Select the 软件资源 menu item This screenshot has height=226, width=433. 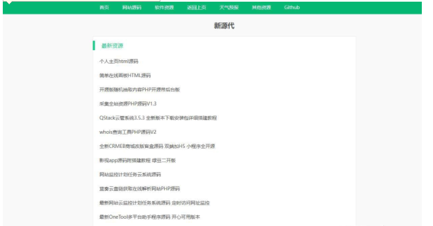[164, 8]
